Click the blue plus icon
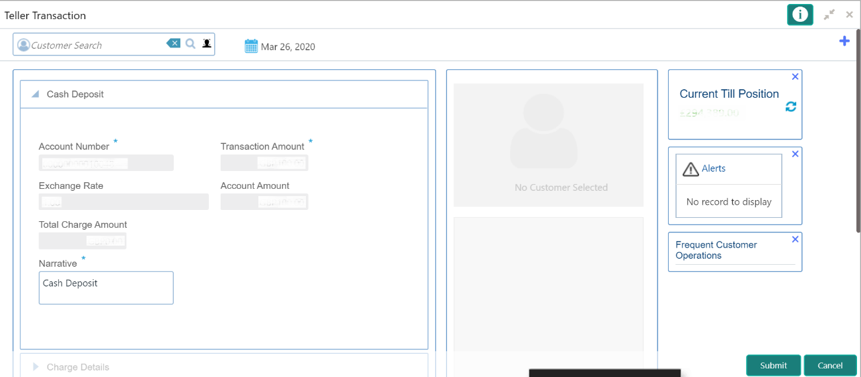The height and width of the screenshot is (377, 861). [x=844, y=41]
